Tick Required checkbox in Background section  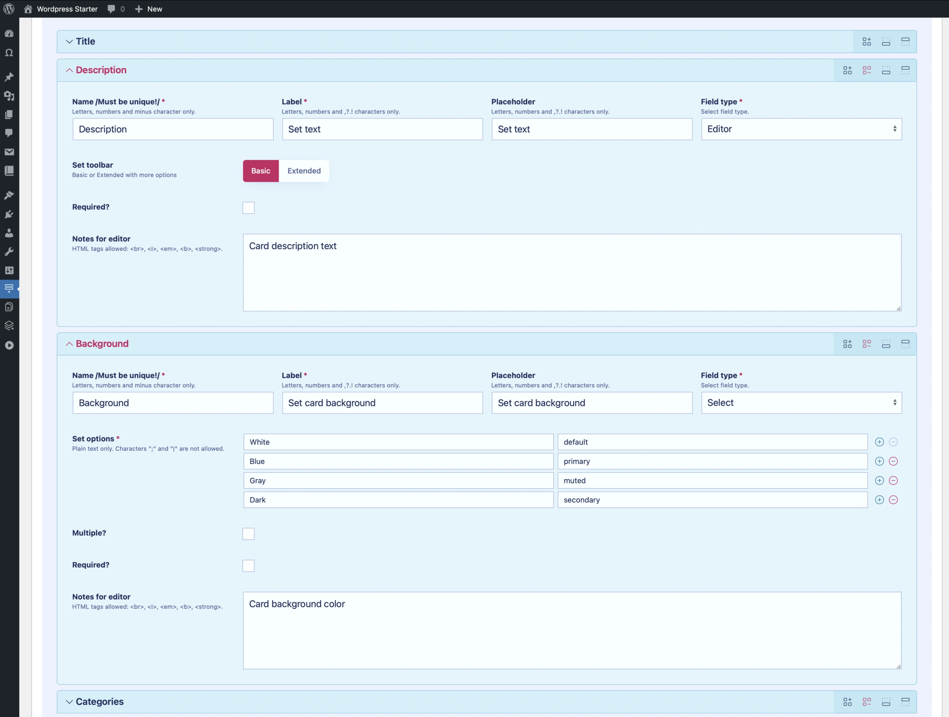coord(248,566)
